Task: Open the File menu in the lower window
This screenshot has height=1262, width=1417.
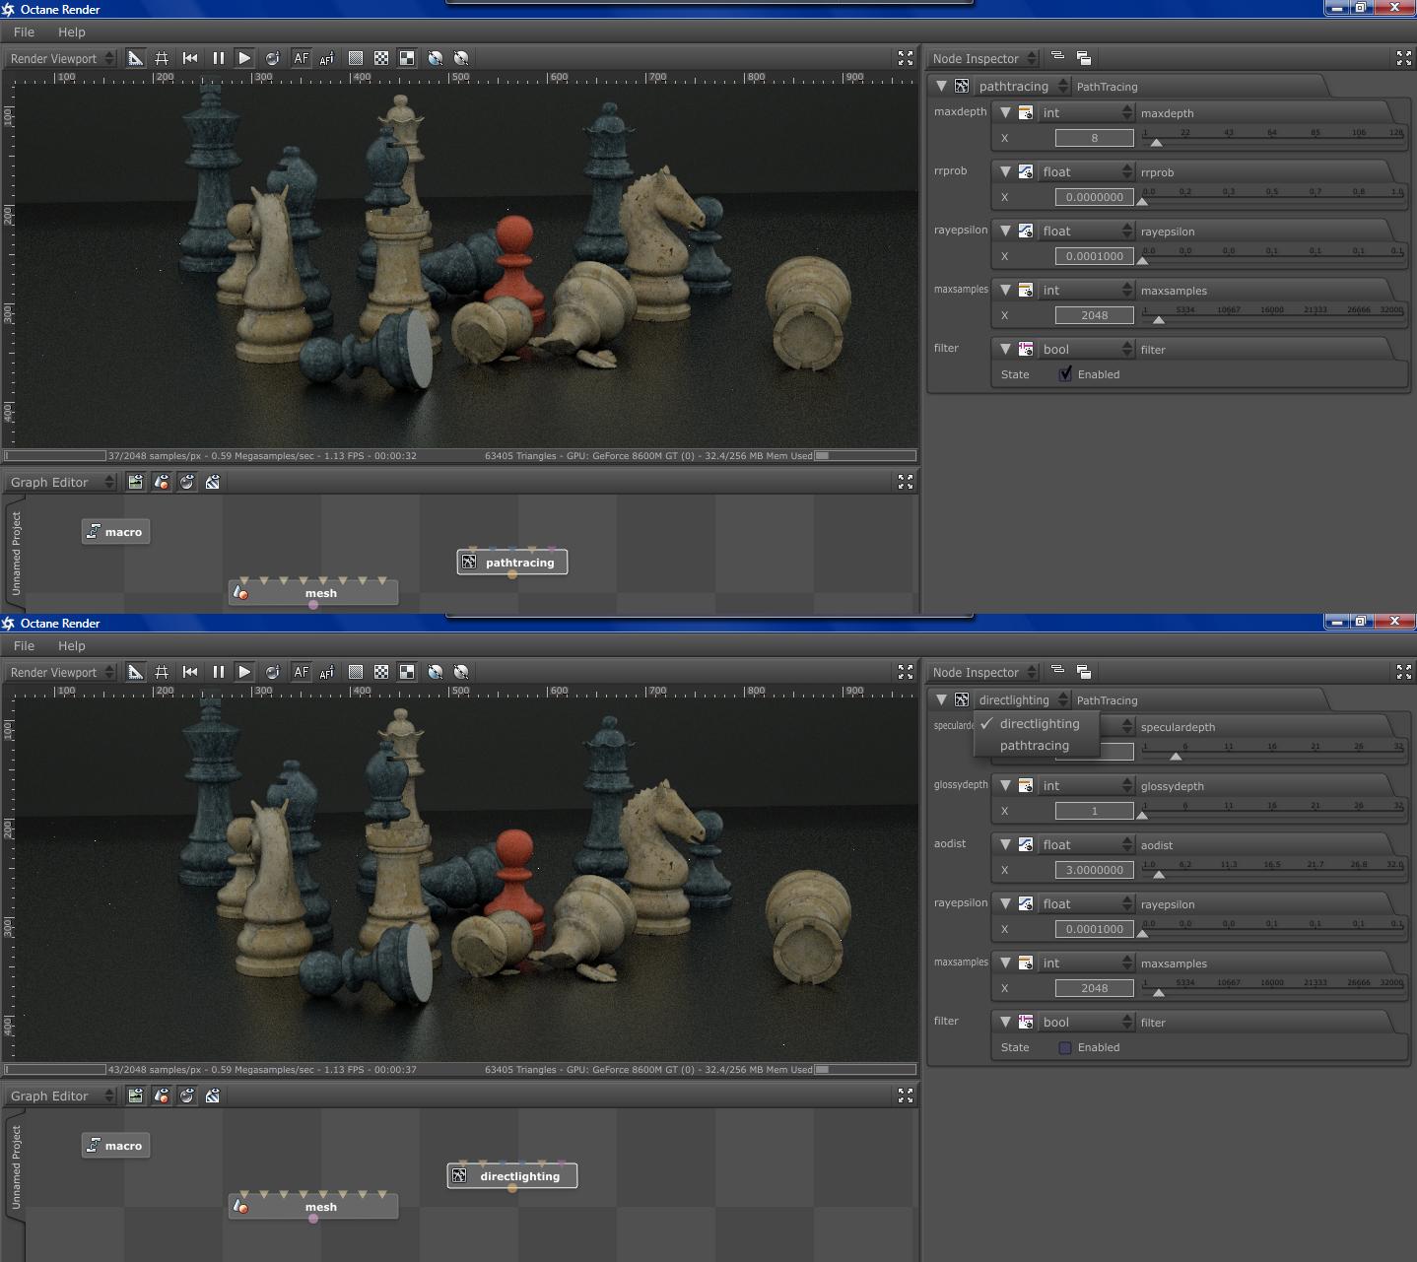Action: click(24, 646)
